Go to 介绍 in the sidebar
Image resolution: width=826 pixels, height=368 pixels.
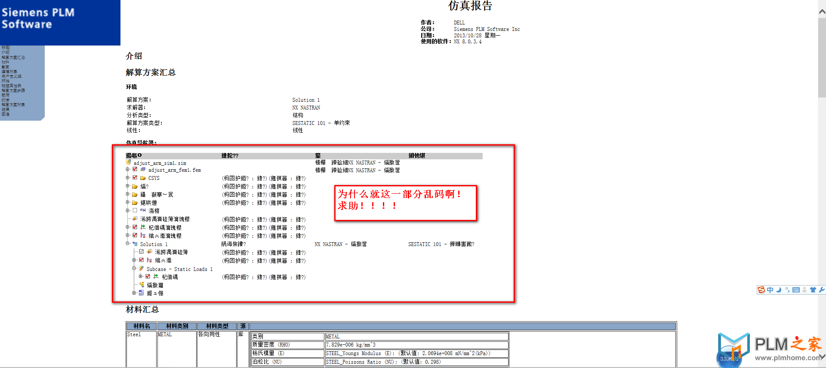[5, 52]
